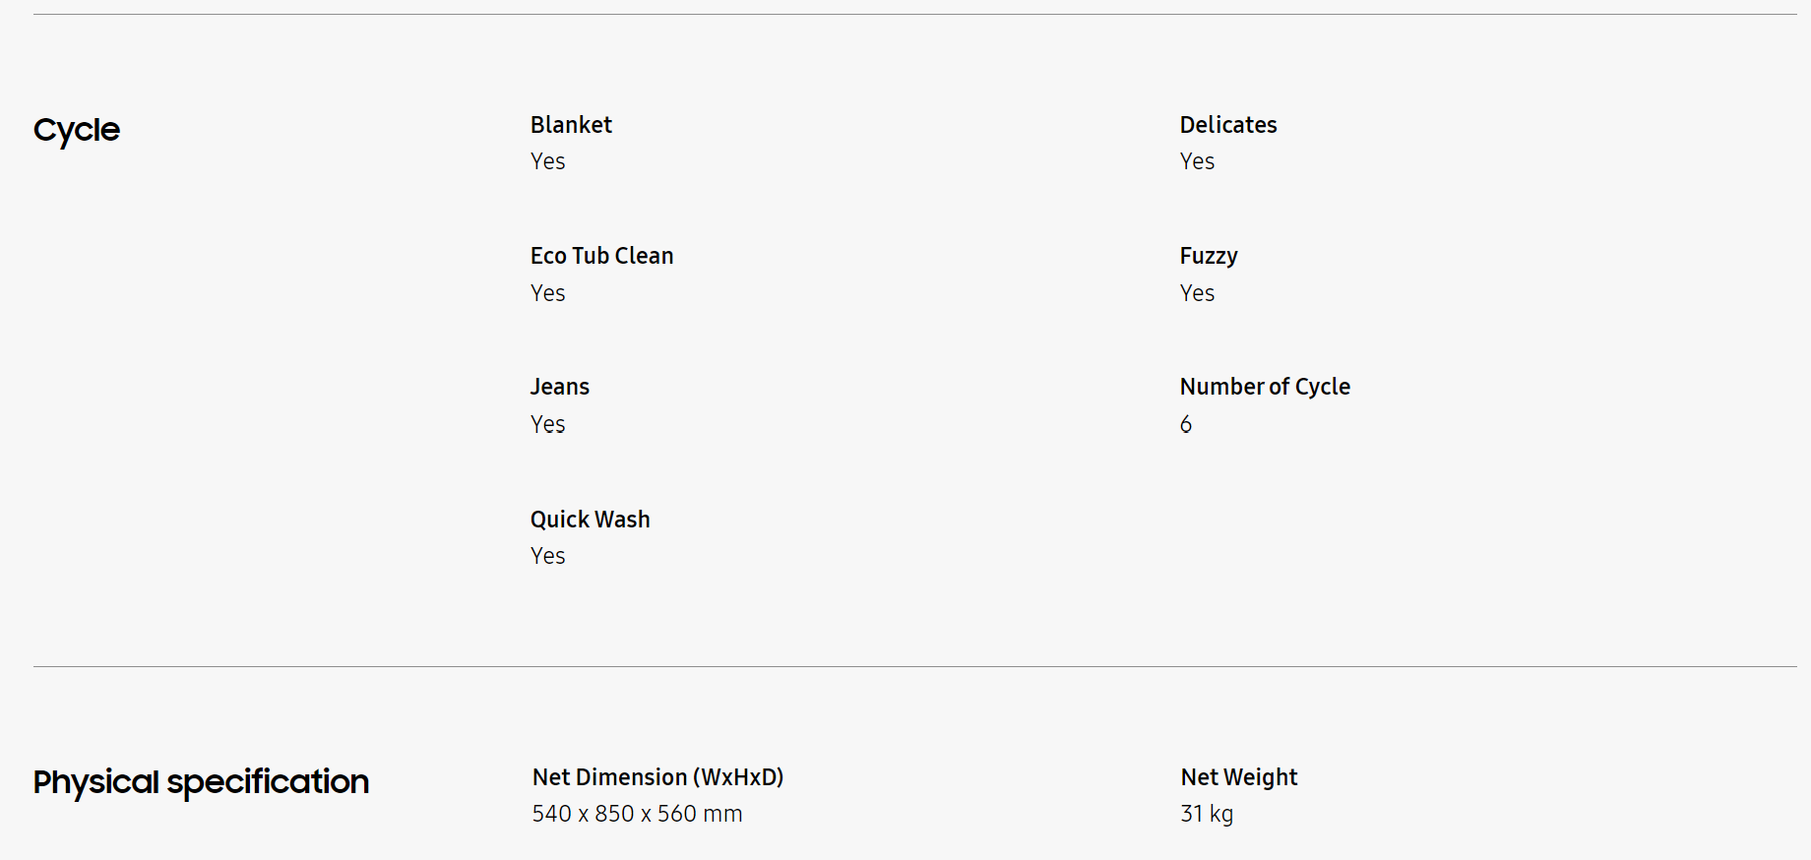
Task: Click the Eco Tub Clean label
Action: [601, 256]
